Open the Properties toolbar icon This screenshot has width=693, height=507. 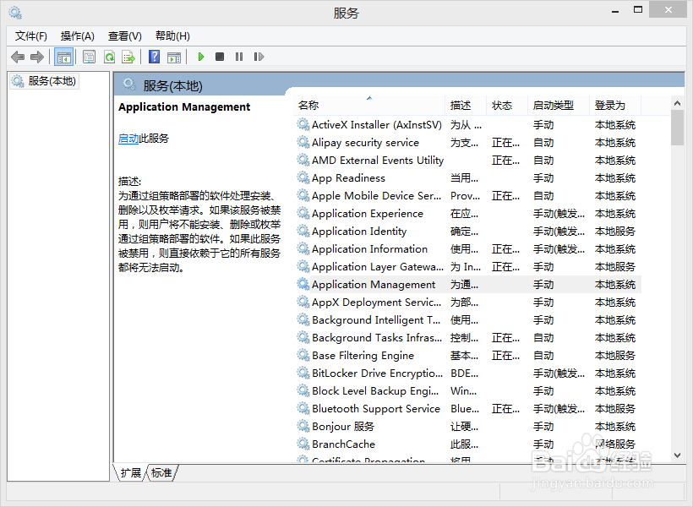tap(90, 57)
